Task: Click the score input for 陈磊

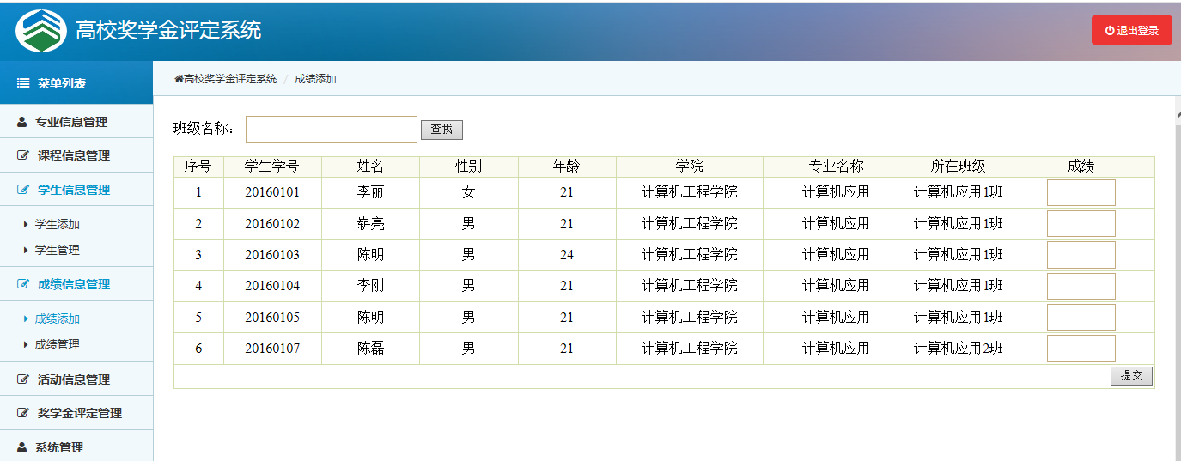Action: point(1081,349)
